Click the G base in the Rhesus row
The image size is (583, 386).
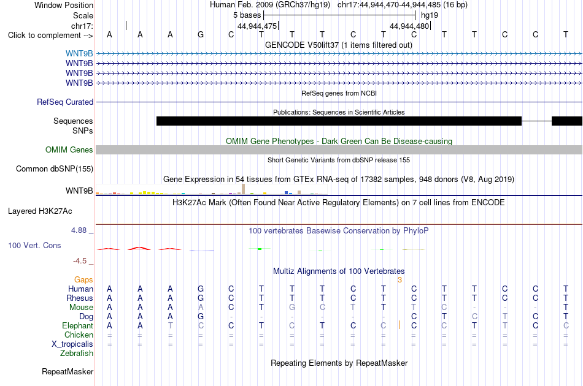[x=201, y=298]
